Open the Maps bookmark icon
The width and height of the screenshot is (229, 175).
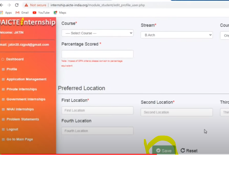coord(55,12)
